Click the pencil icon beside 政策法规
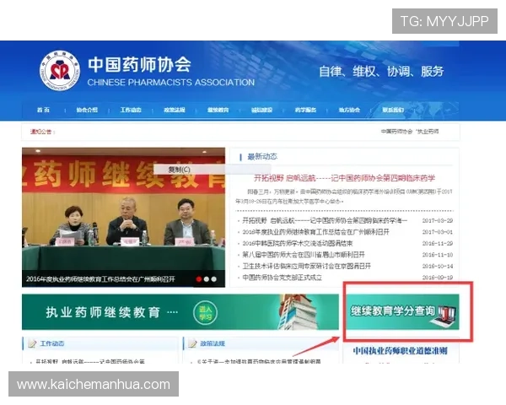This screenshot has height=405, width=506. click(x=192, y=343)
